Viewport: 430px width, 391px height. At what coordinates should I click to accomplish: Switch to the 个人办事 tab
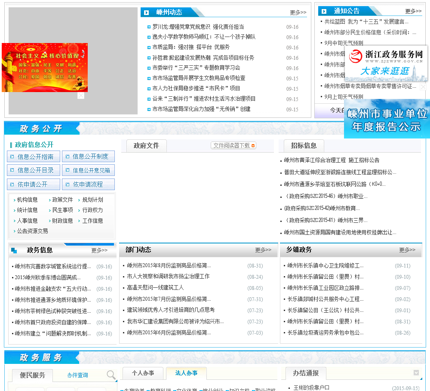[143, 373]
